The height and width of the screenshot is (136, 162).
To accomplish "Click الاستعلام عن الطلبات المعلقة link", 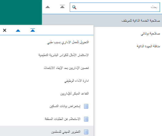I will tap(63, 119).
